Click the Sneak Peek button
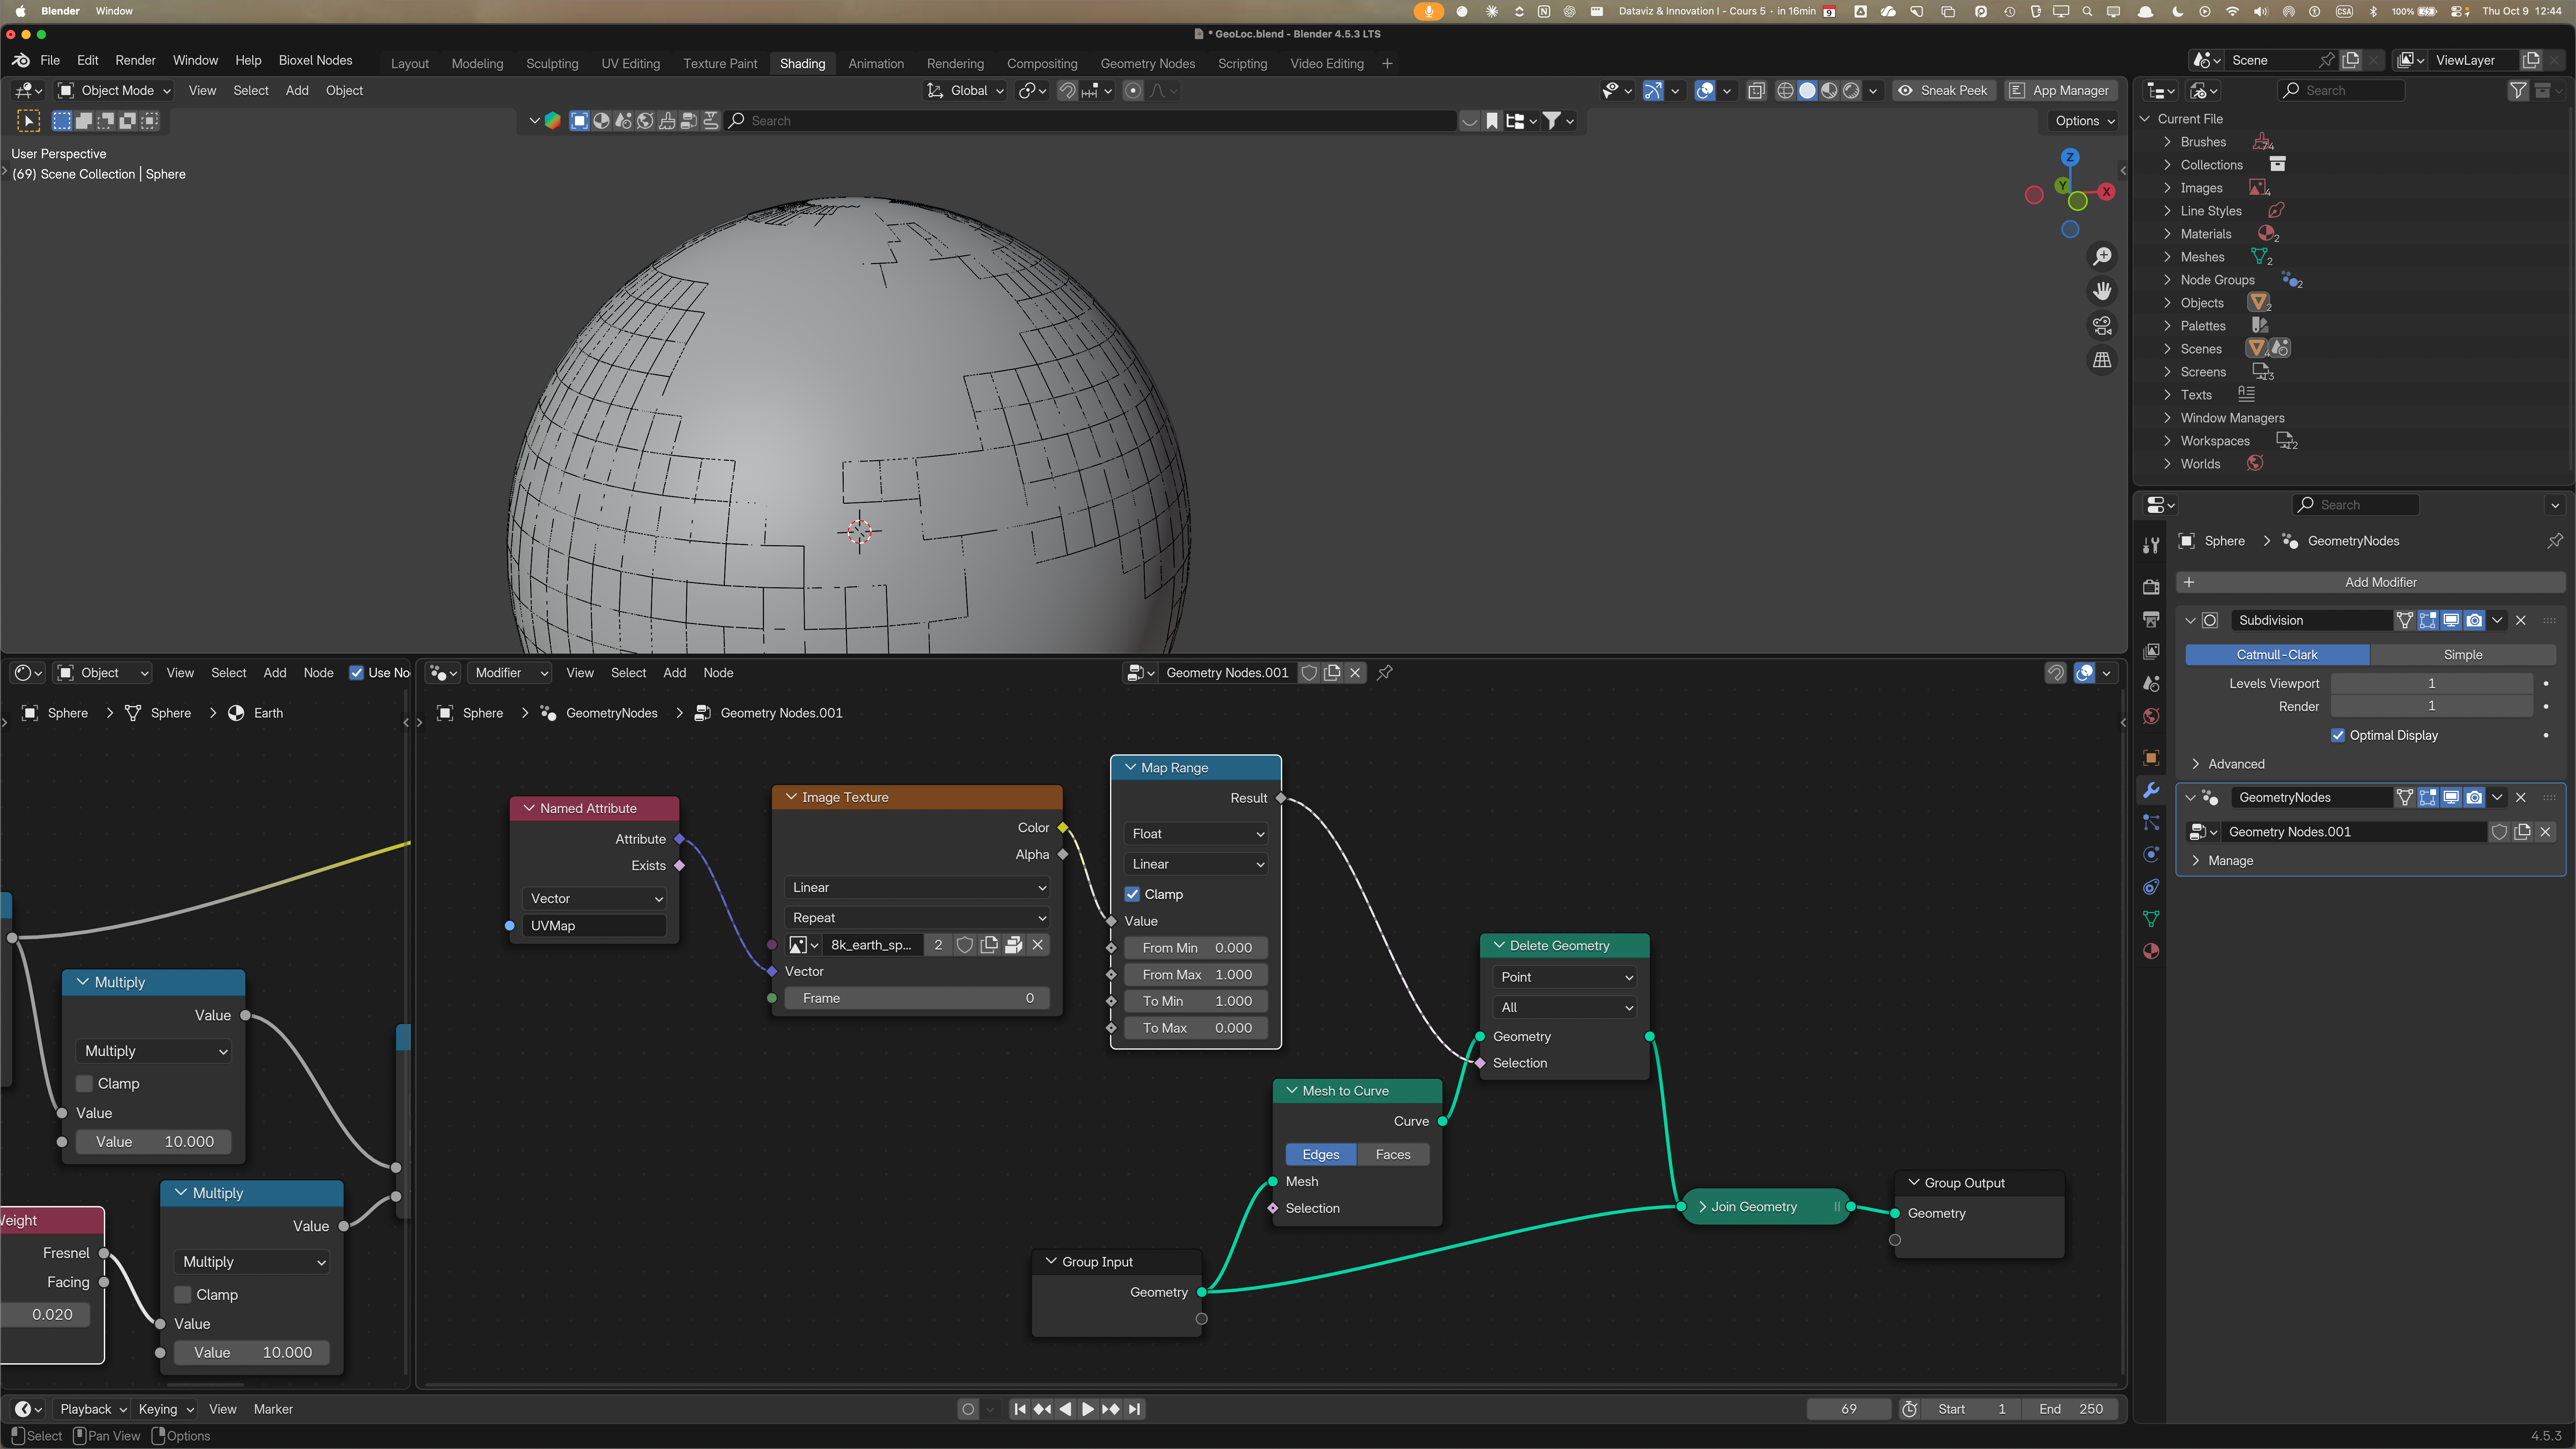This screenshot has height=1449, width=2576. (1943, 91)
